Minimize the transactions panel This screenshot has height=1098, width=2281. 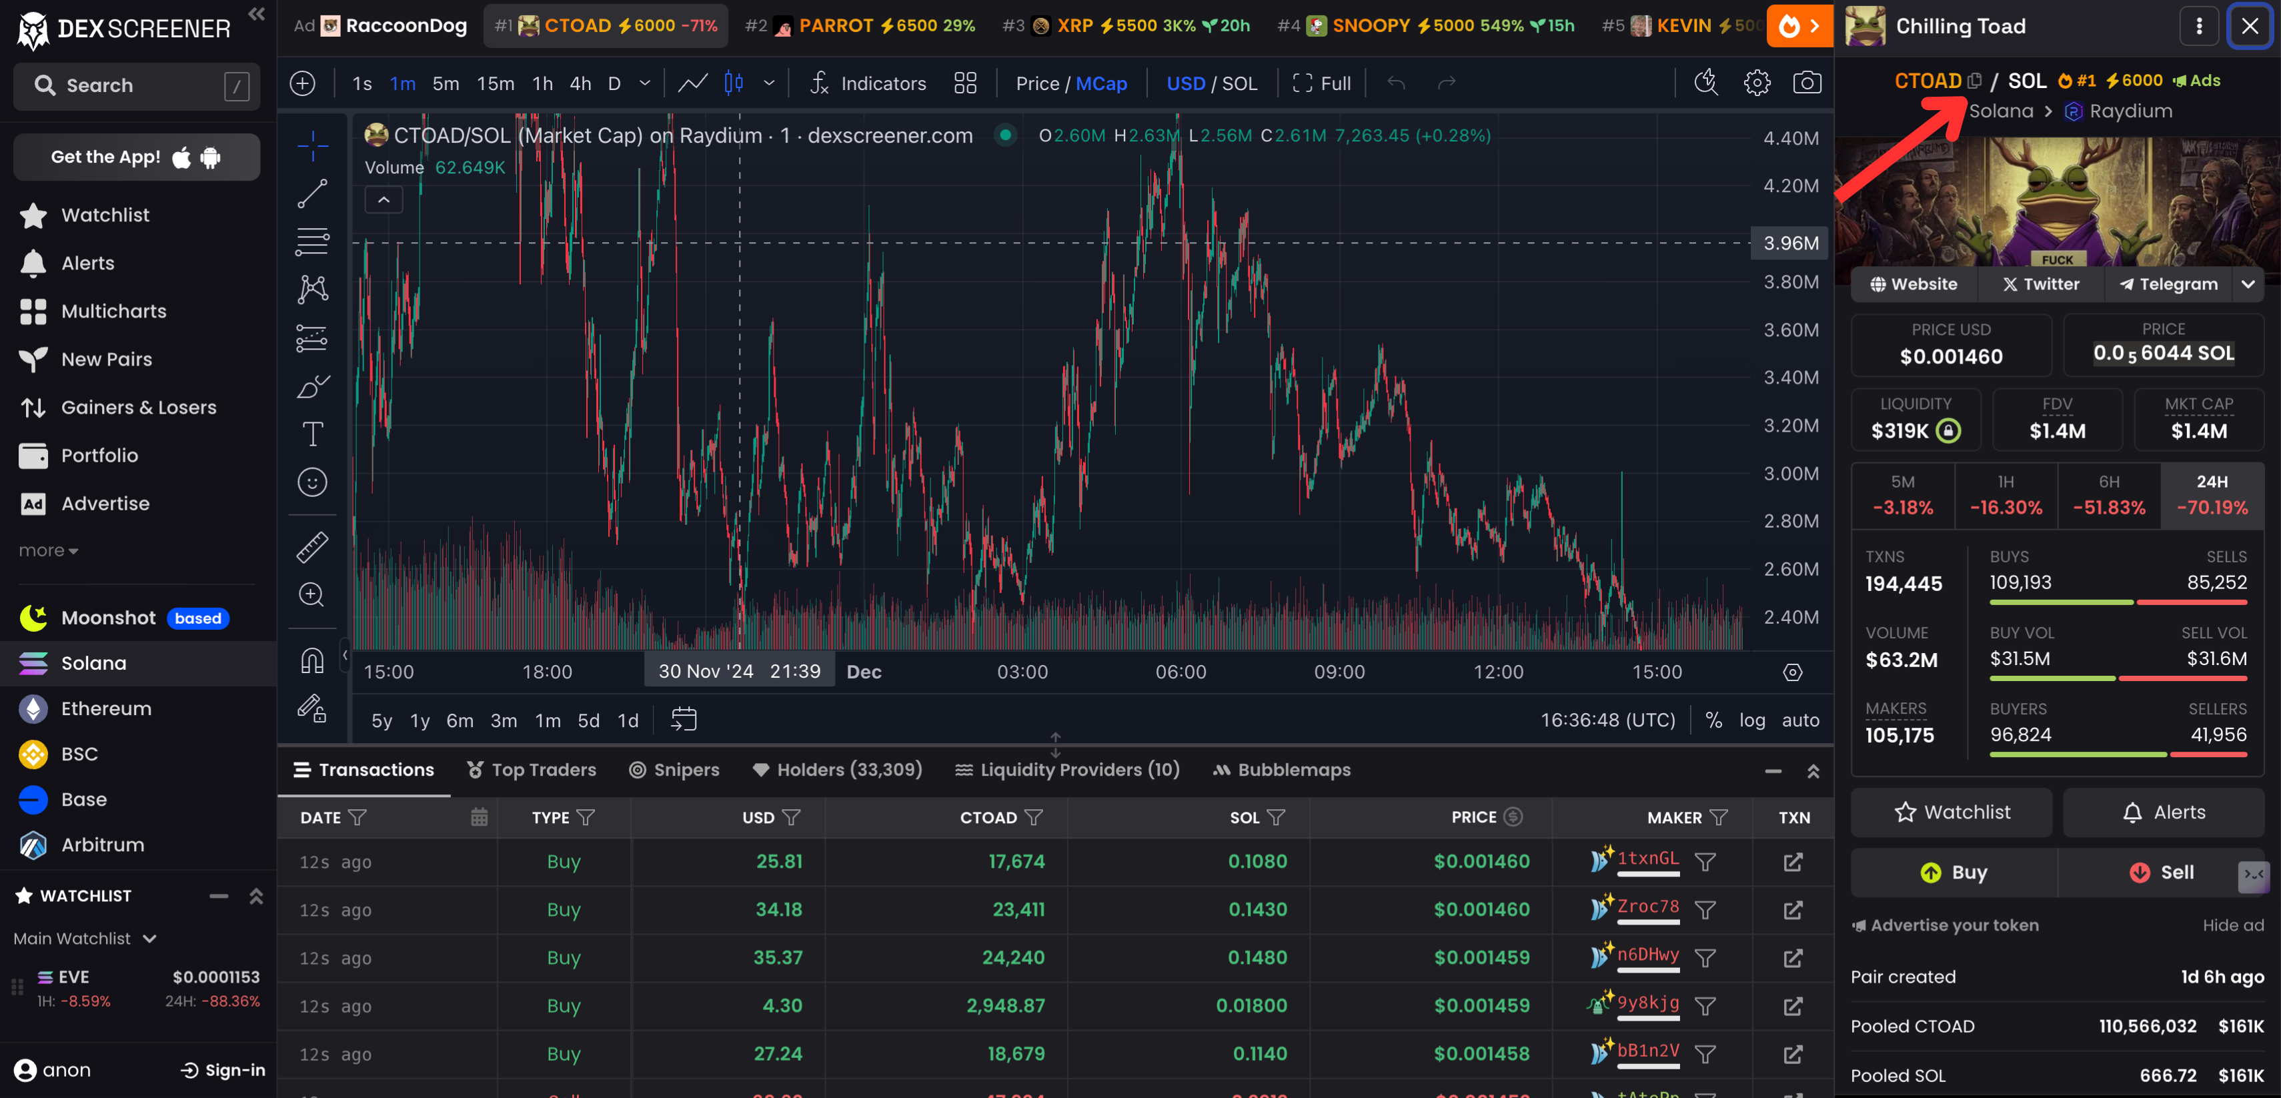1773,771
